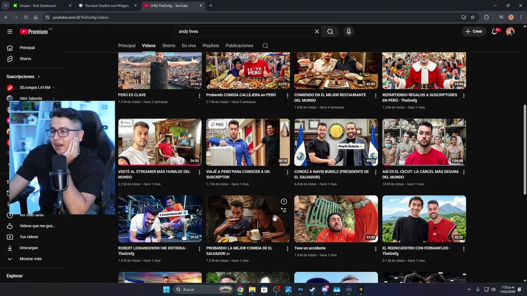527x296 pixels.
Task: Click the page vertical scrollbar
Action: [525, 150]
